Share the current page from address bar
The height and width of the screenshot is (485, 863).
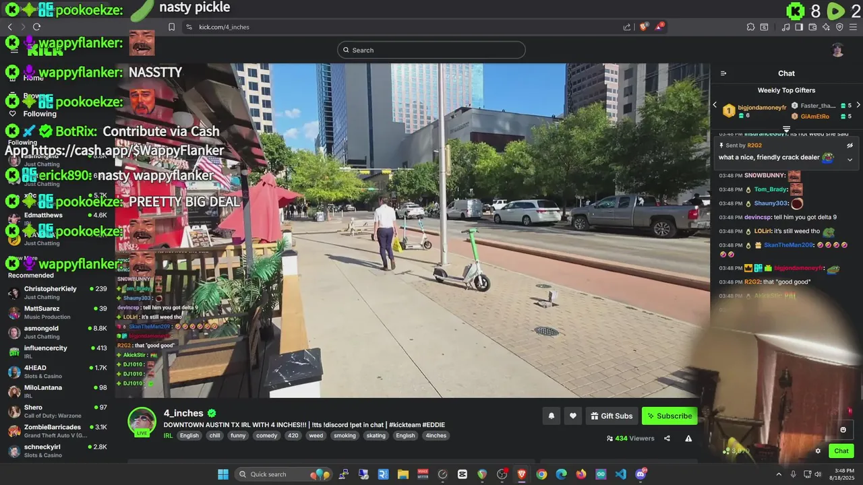tap(627, 27)
